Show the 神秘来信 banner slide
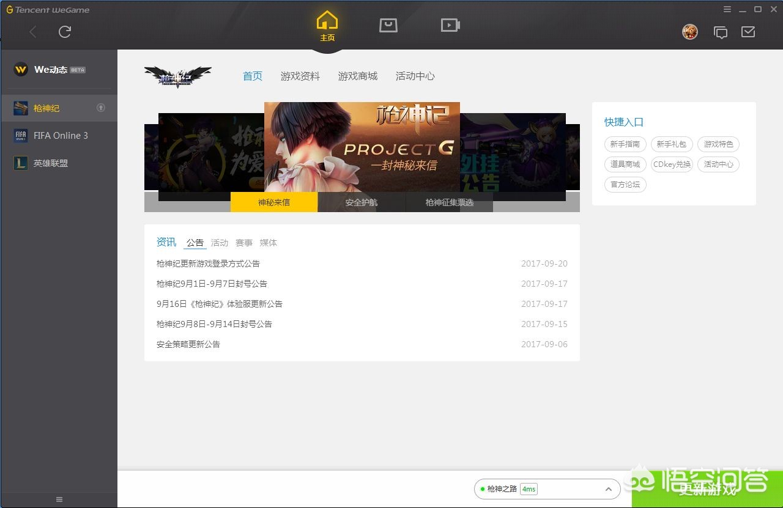 [274, 202]
